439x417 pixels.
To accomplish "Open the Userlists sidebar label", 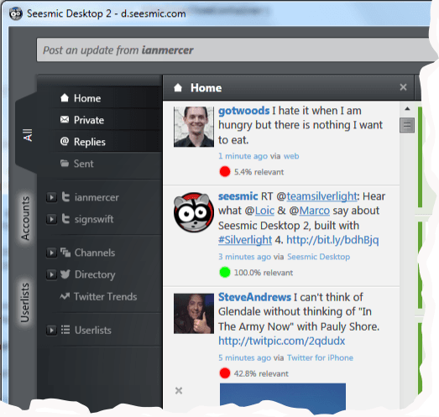I will click(x=93, y=331).
